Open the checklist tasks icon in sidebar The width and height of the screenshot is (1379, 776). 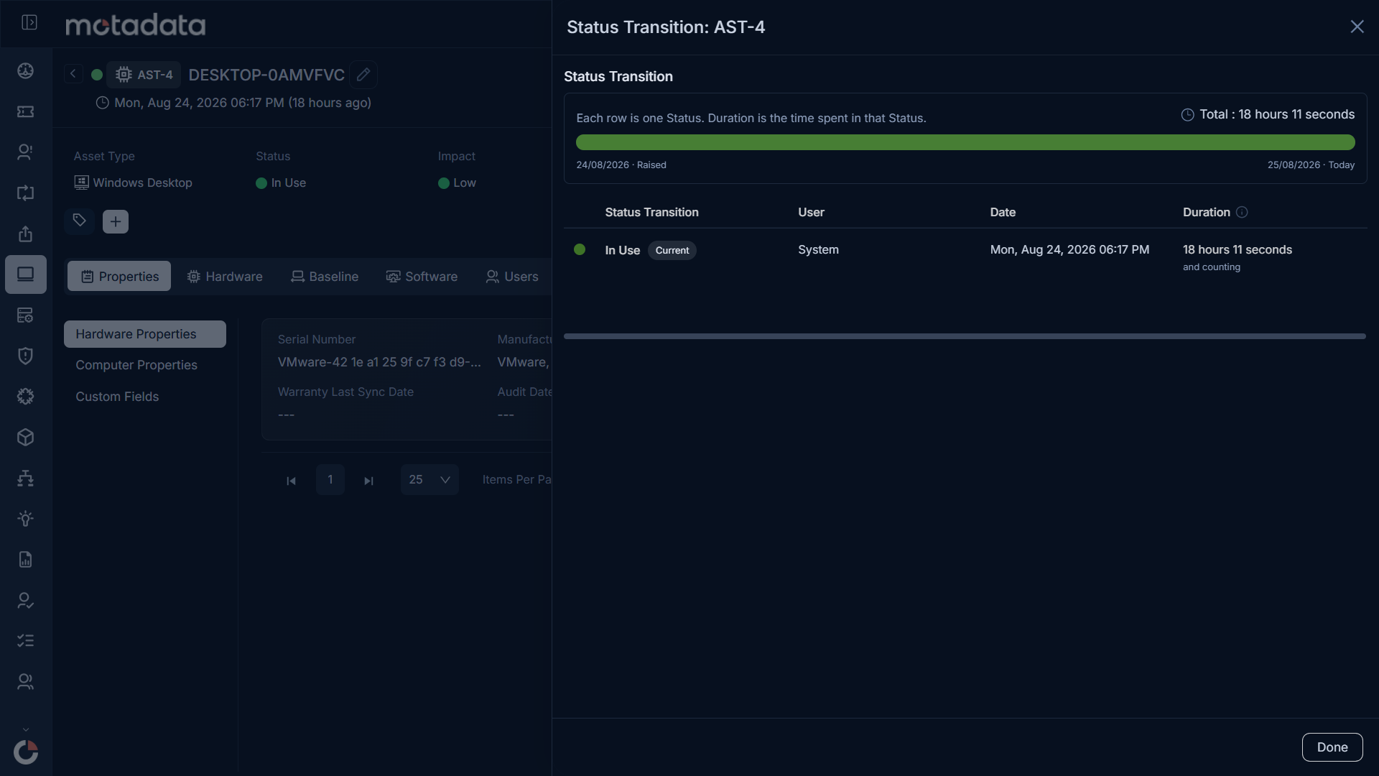pyautogui.click(x=26, y=640)
